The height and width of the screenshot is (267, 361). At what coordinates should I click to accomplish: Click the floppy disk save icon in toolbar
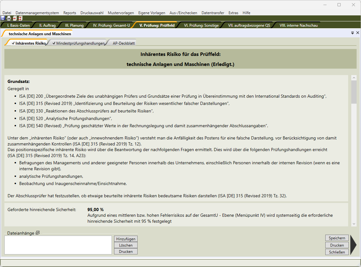click(x=3, y=18)
